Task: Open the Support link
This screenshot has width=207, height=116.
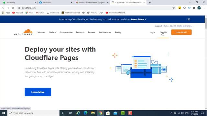Action: 158,26
